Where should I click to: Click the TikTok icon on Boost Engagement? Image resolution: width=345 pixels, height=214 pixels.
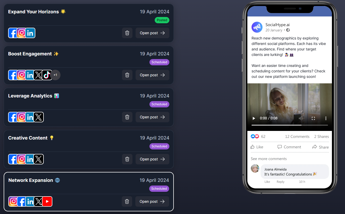click(47, 75)
